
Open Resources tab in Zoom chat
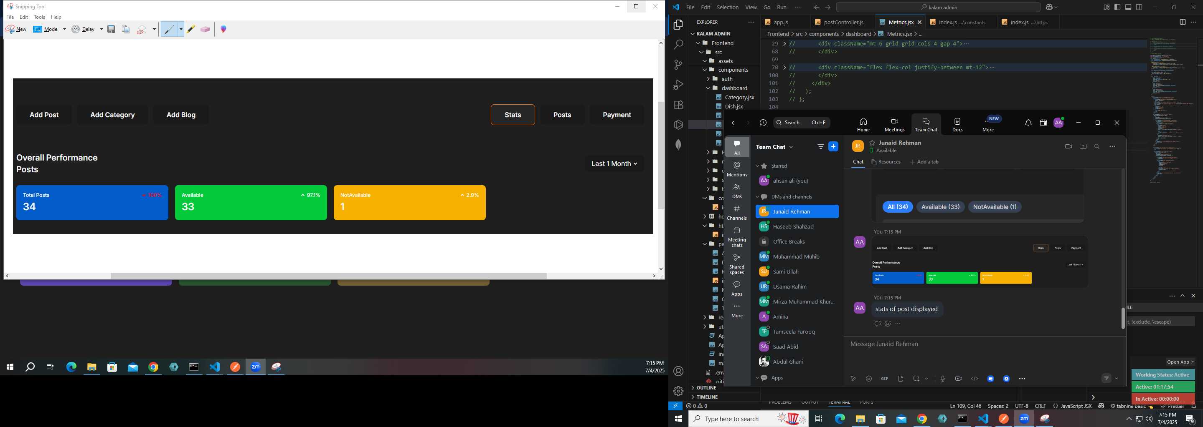(886, 162)
